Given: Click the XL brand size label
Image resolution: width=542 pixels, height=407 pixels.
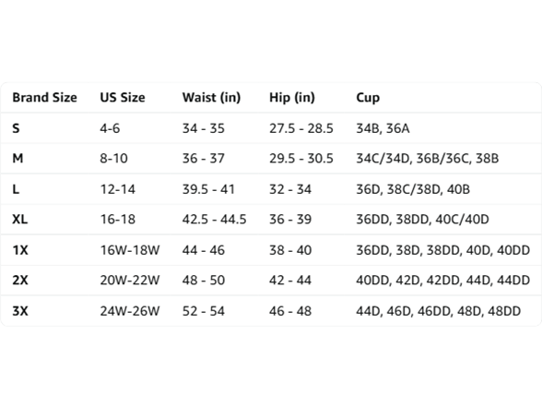Looking at the screenshot, I should coord(19,220).
